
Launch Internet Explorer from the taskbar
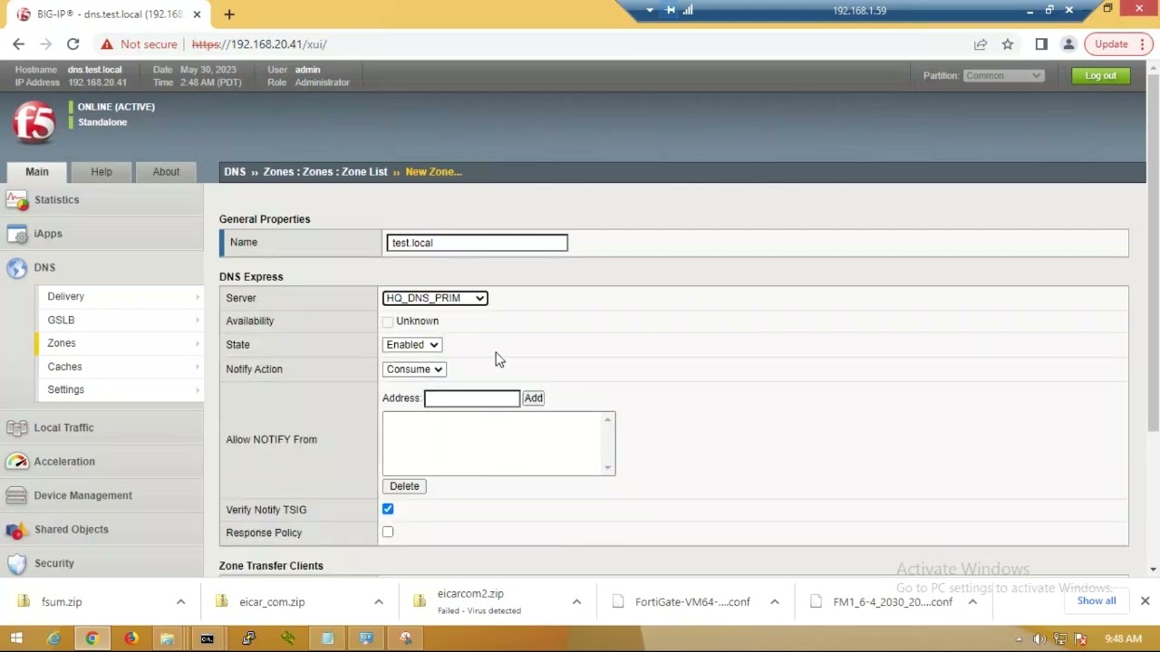53,638
